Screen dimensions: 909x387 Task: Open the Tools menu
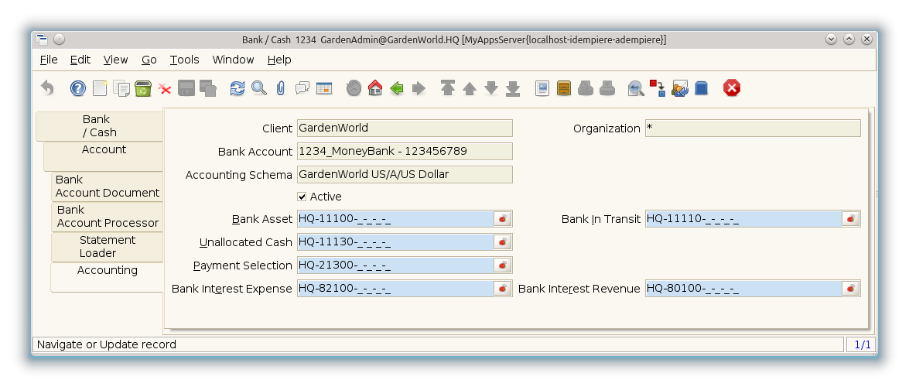pyautogui.click(x=184, y=60)
